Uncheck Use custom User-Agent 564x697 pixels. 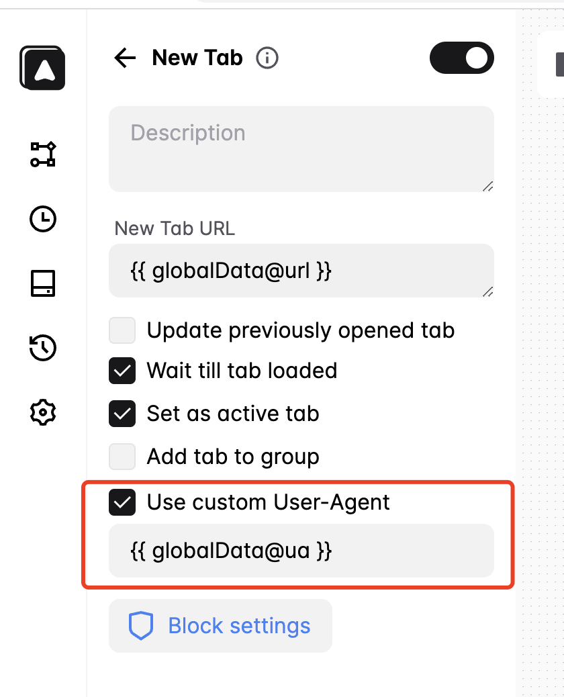point(122,502)
